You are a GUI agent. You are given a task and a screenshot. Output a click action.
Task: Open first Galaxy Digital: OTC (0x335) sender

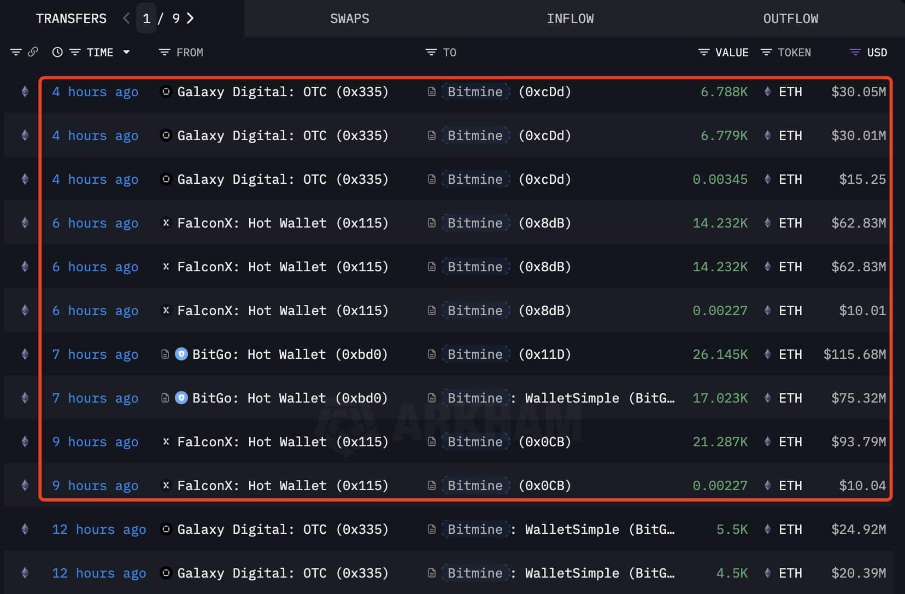point(282,92)
